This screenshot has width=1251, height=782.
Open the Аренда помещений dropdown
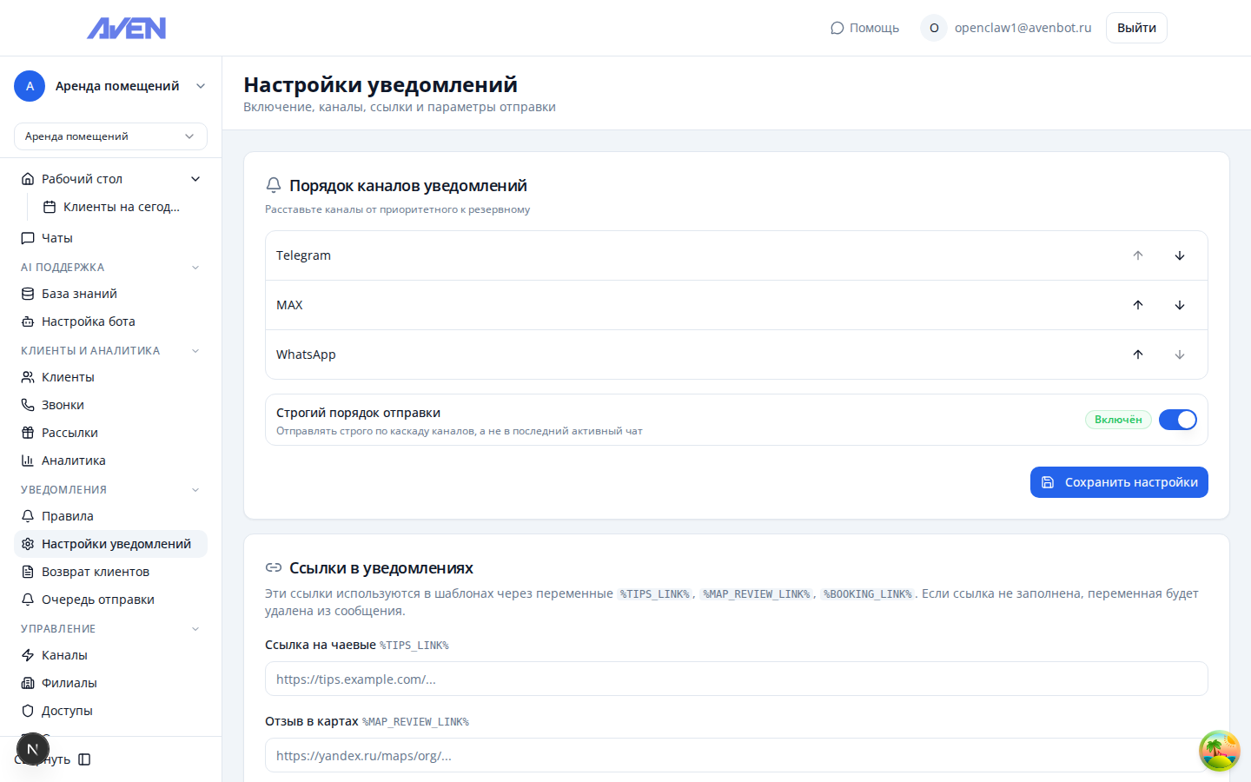tap(110, 136)
